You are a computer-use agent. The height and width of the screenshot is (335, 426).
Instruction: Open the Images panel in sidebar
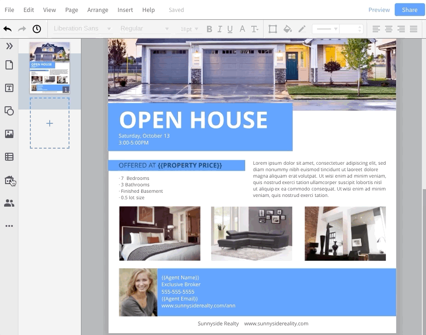coord(9,134)
